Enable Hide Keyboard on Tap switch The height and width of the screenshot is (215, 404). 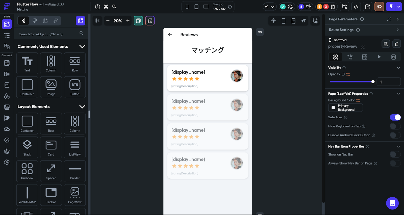[395, 126]
